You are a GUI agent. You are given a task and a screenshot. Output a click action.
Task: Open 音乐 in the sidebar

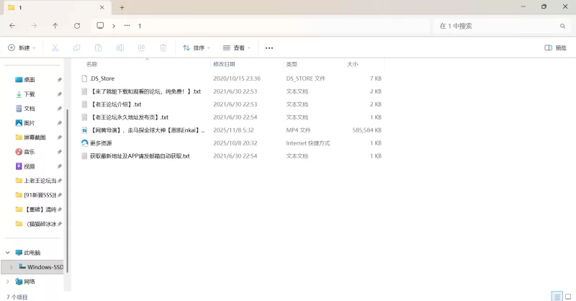[30, 152]
